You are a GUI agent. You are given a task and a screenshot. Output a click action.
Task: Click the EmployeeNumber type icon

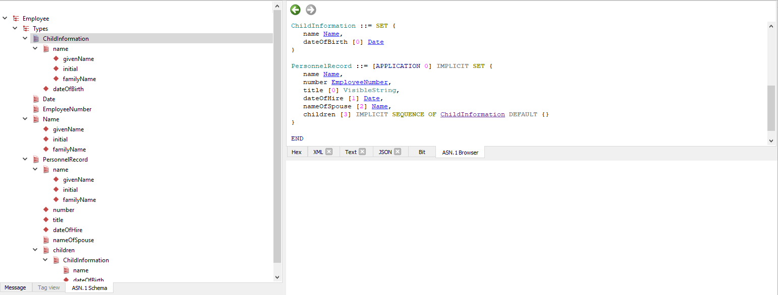point(36,109)
